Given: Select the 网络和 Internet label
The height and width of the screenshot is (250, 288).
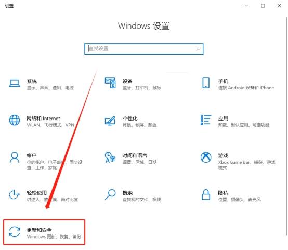Looking at the screenshot, I should point(43,119).
